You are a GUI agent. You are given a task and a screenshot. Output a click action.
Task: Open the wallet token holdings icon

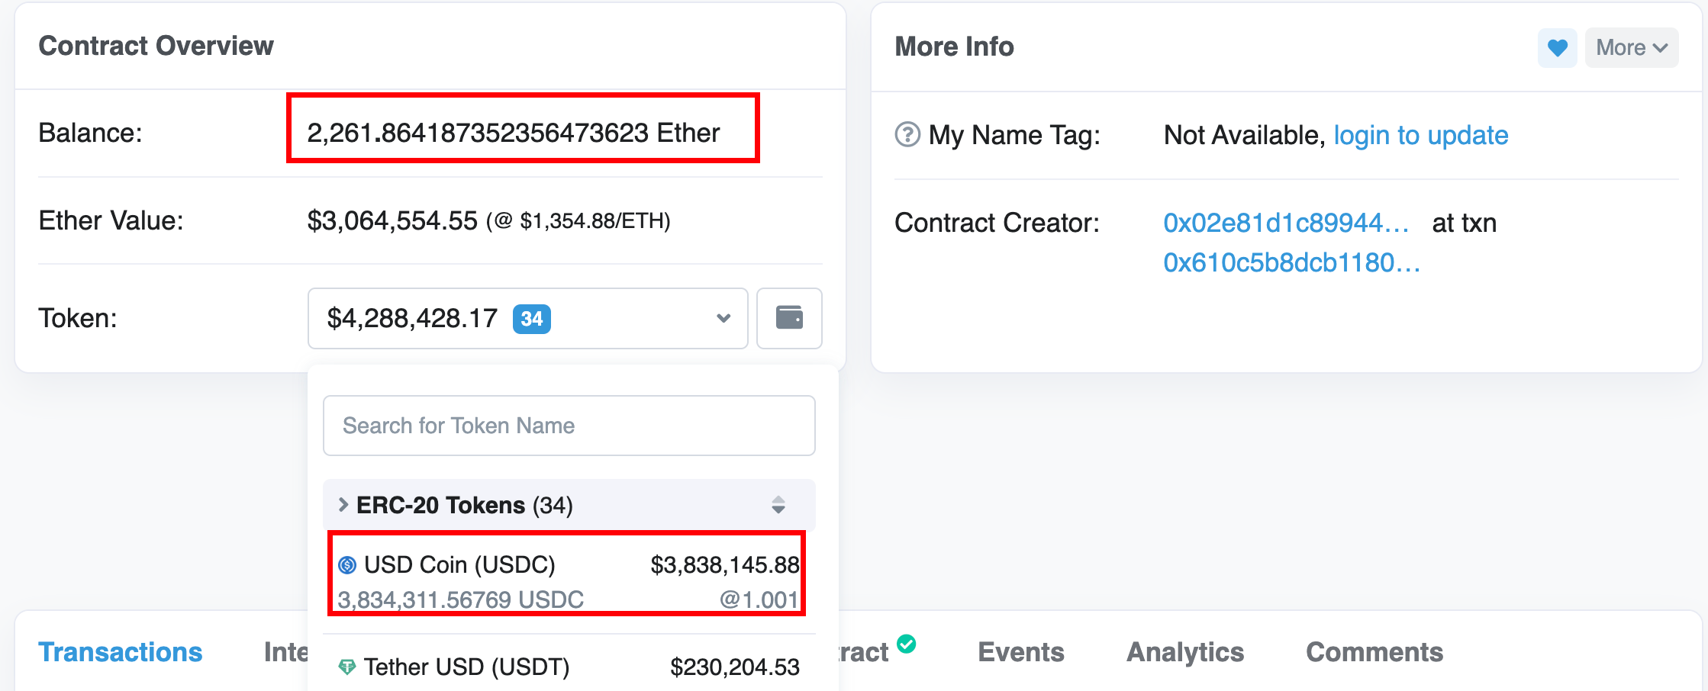click(x=788, y=317)
